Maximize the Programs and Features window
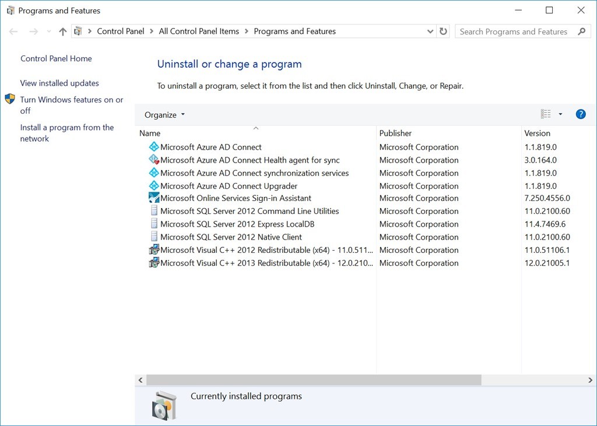The image size is (597, 426). point(549,10)
